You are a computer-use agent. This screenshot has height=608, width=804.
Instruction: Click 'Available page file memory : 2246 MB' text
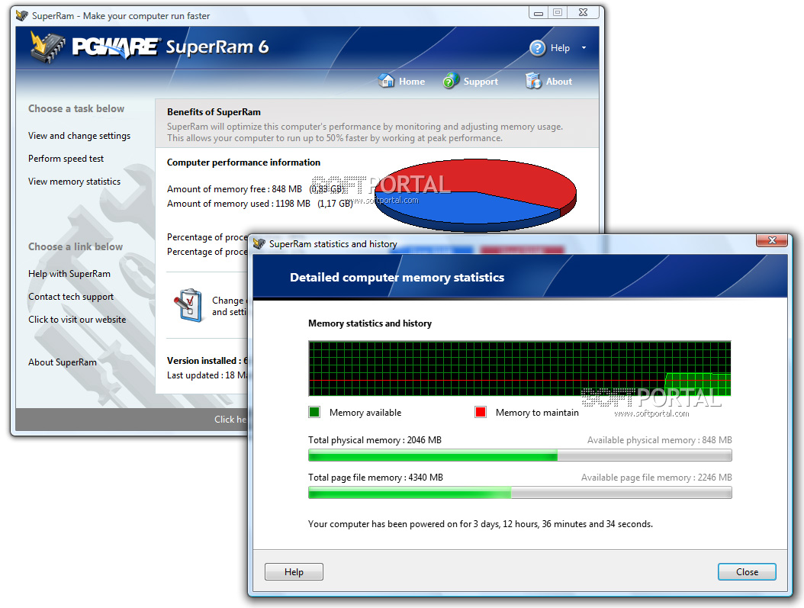656,478
